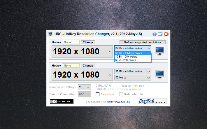Click Refresh supported resolutions button
Viewport: 207px width, 129px height.
tap(143, 42)
